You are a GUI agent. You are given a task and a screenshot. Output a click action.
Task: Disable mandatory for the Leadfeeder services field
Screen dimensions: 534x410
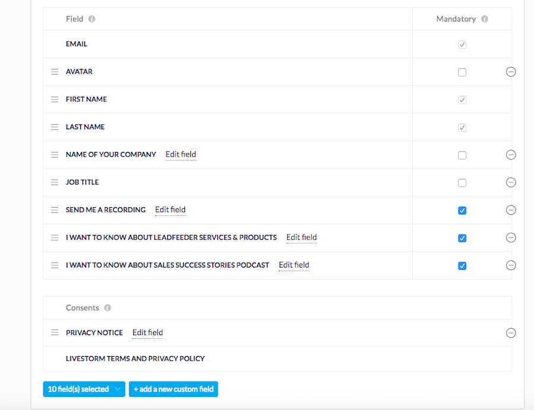[462, 238]
